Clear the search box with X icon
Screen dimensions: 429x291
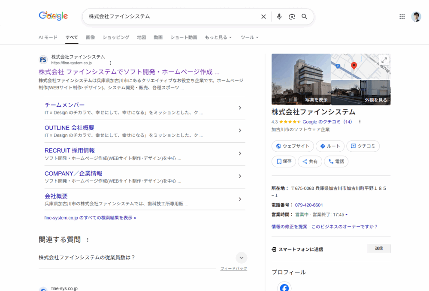pyautogui.click(x=263, y=17)
